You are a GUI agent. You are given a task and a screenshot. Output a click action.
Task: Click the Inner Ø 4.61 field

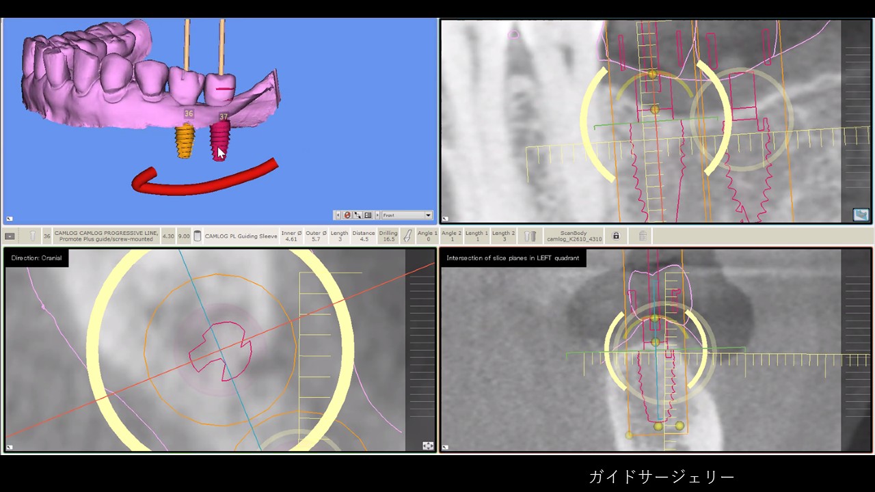coord(291,236)
